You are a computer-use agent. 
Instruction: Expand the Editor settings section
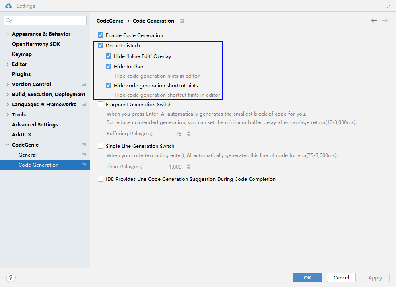(8, 64)
